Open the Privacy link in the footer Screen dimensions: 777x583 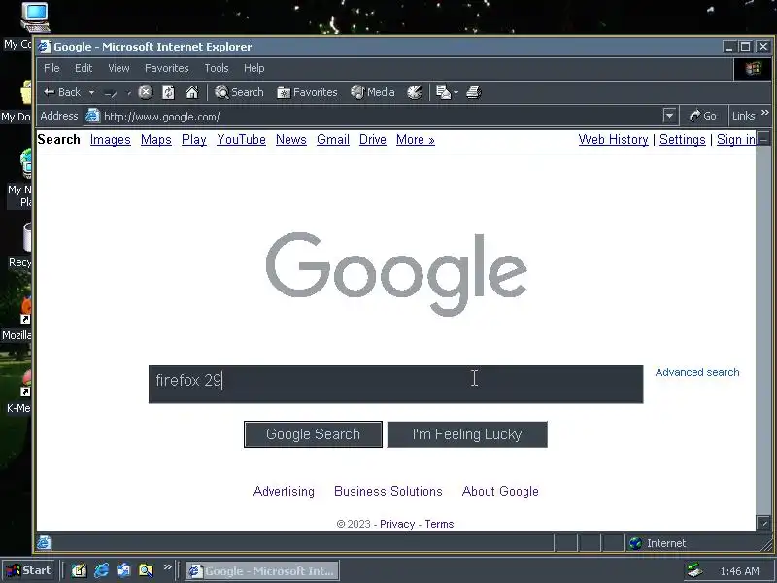click(x=397, y=524)
